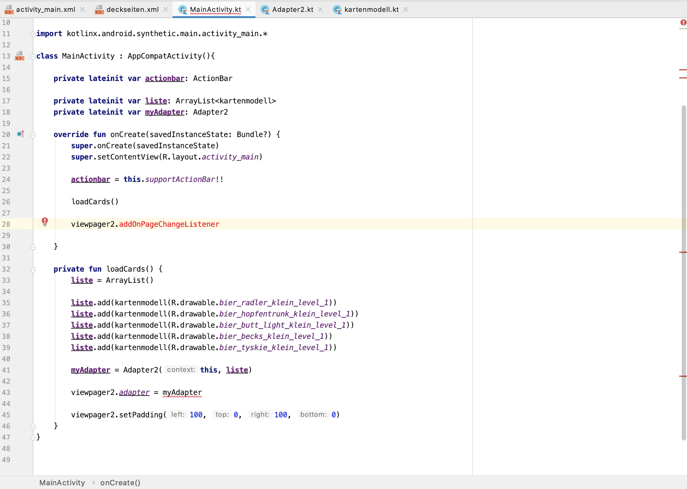
Task: Click onCreate() in the breadcrumb bar
Action: coord(120,482)
